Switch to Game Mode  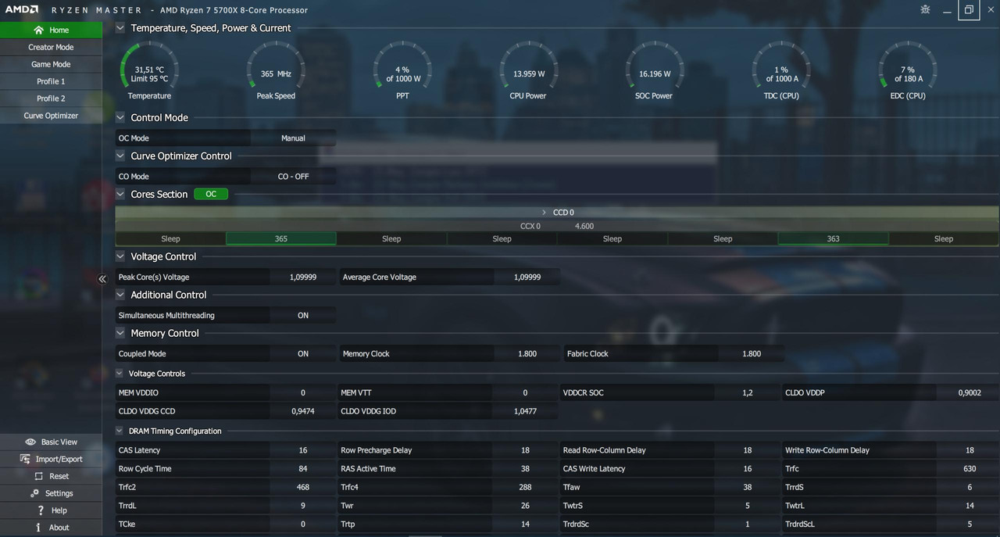tap(51, 64)
